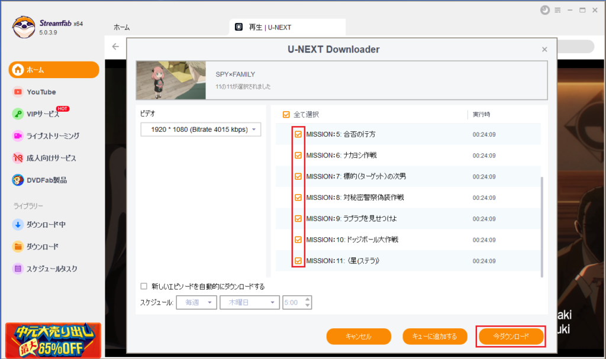The image size is (606, 359).
Task: Select Home in the sidebar
Action: point(54,70)
